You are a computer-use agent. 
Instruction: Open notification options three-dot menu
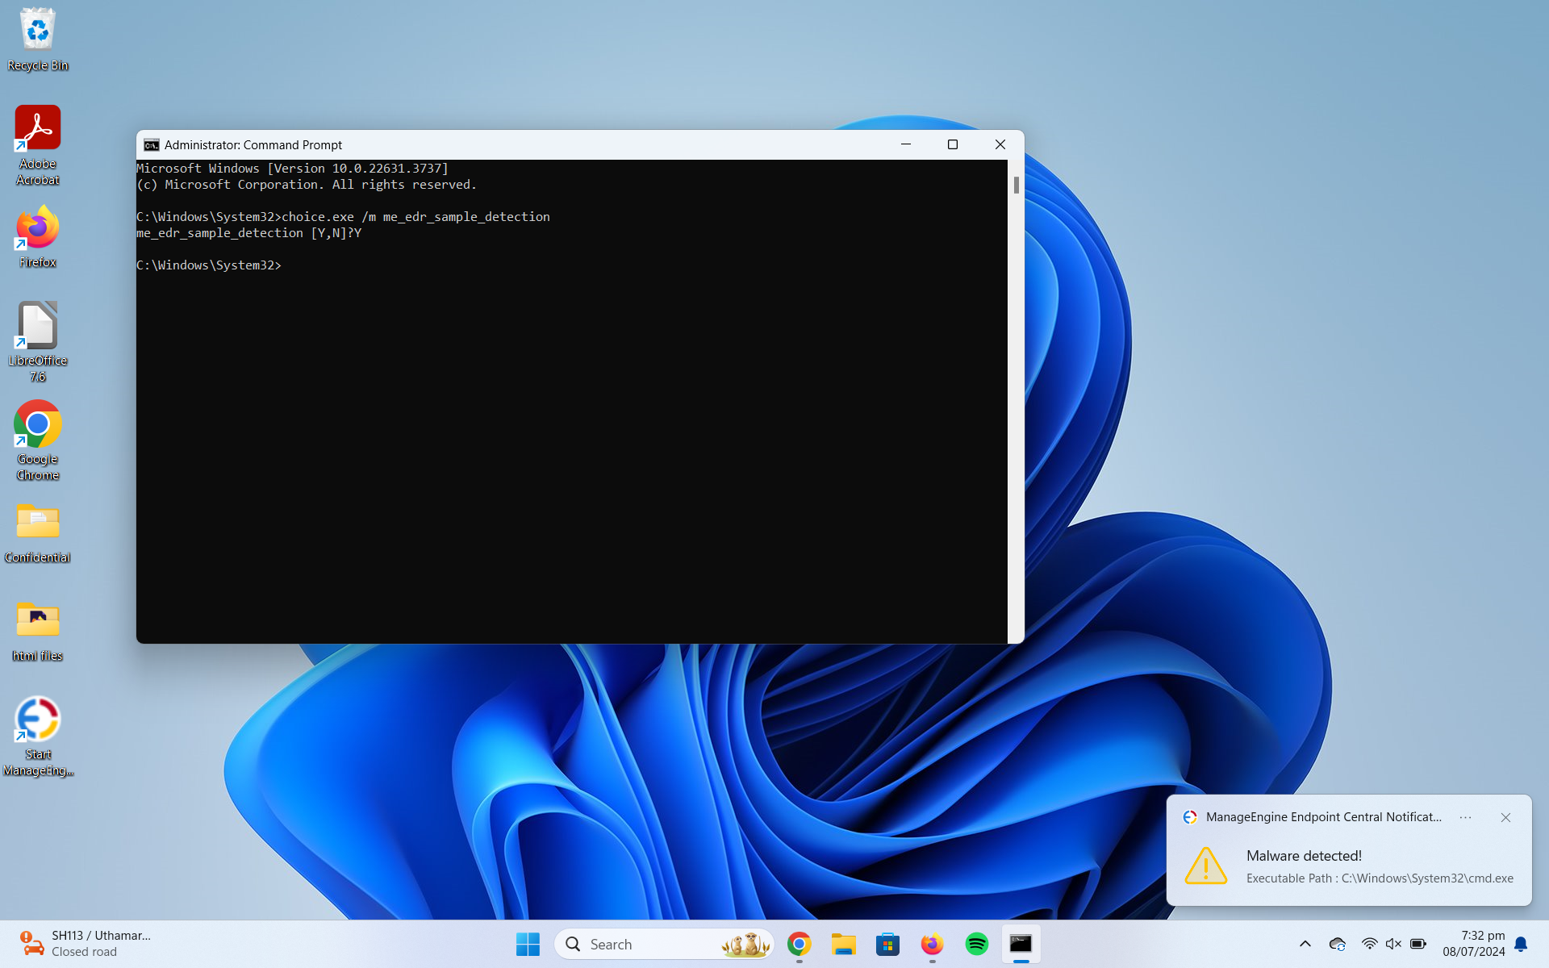pyautogui.click(x=1465, y=817)
